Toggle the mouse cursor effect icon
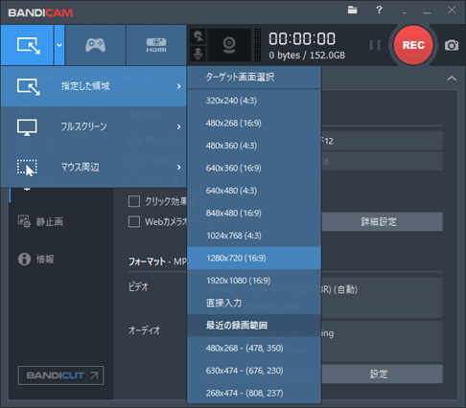 click(x=198, y=36)
